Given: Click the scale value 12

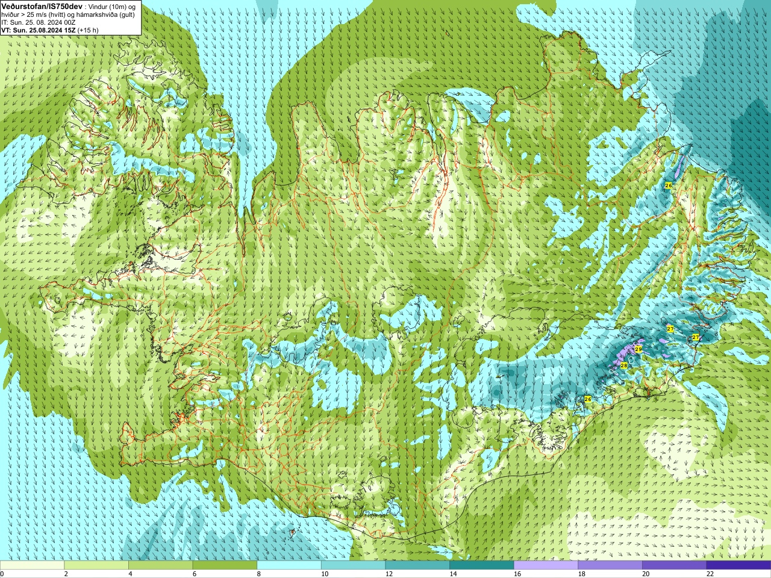Looking at the screenshot, I should (389, 574).
